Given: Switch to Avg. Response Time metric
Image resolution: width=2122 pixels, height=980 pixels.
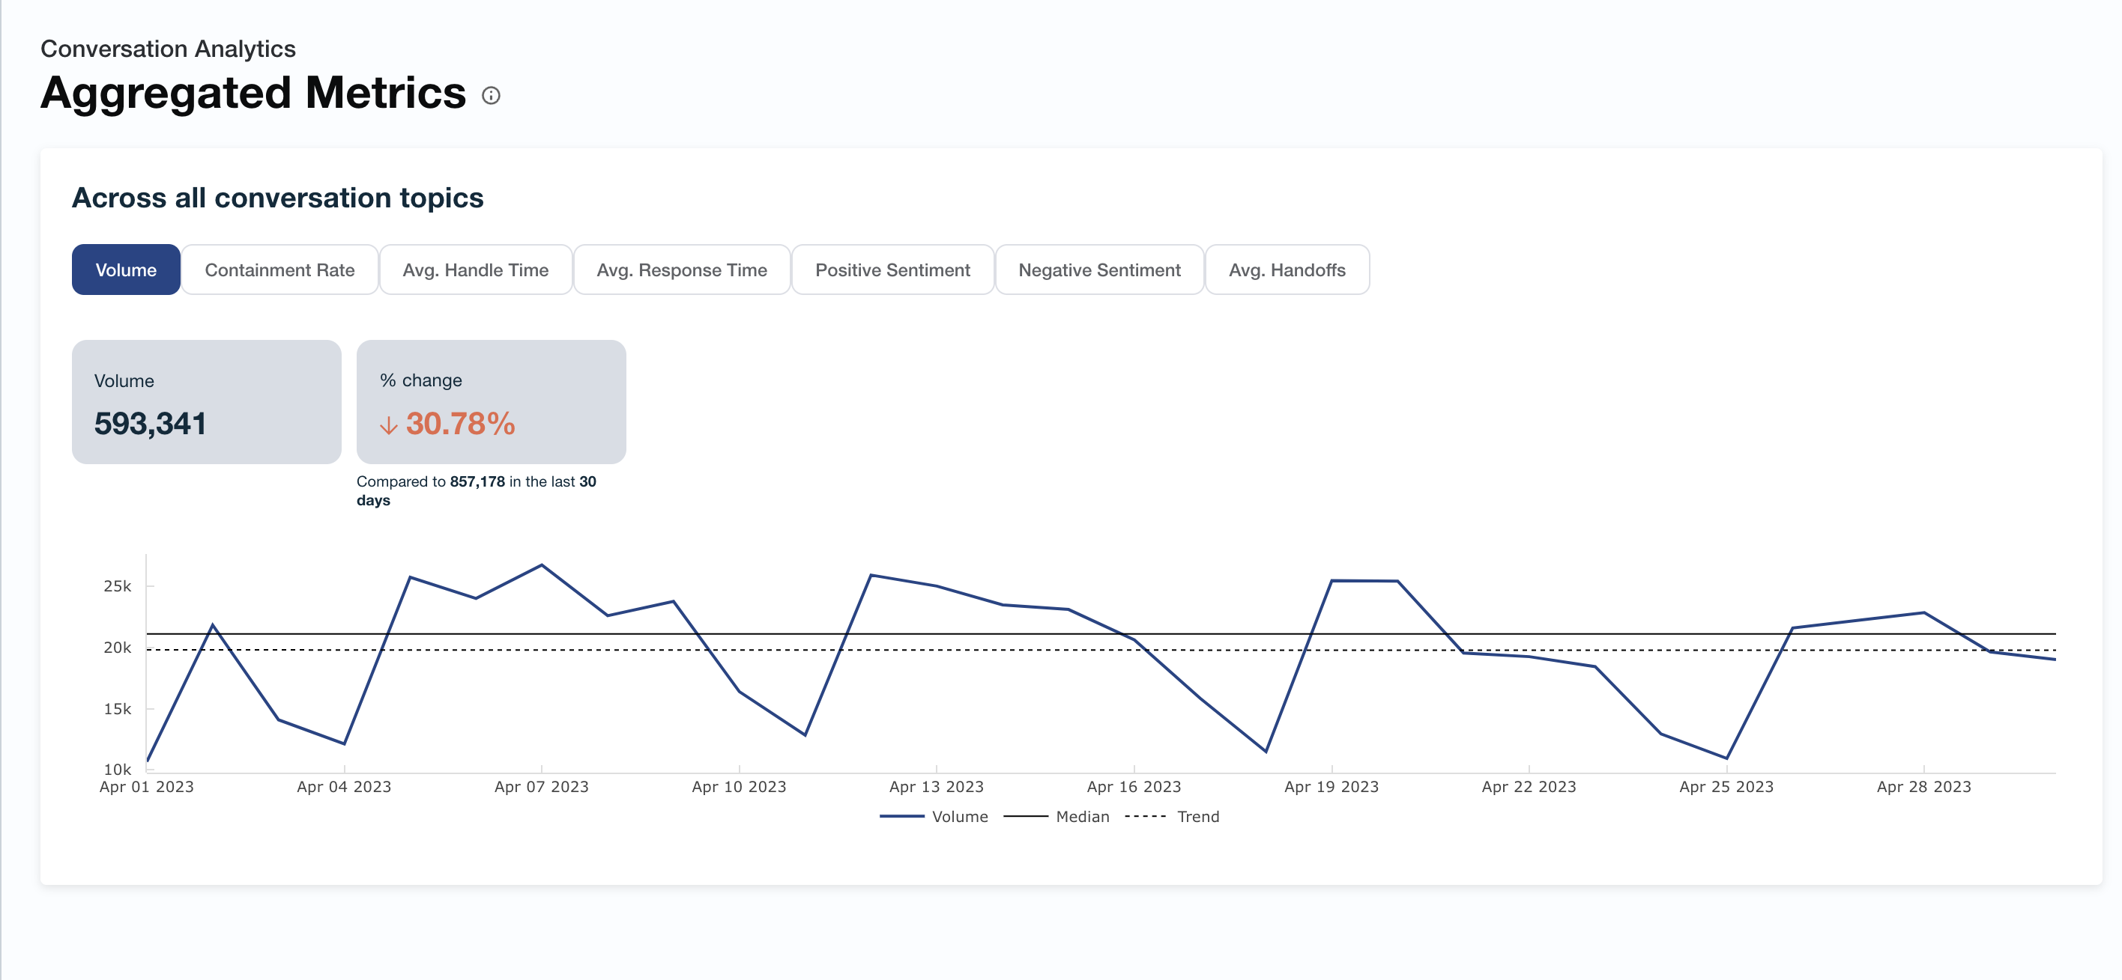Looking at the screenshot, I should coord(681,270).
